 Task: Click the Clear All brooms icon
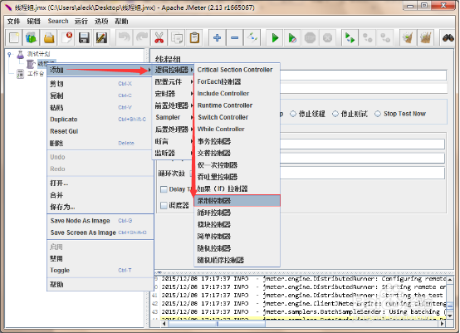426,38
